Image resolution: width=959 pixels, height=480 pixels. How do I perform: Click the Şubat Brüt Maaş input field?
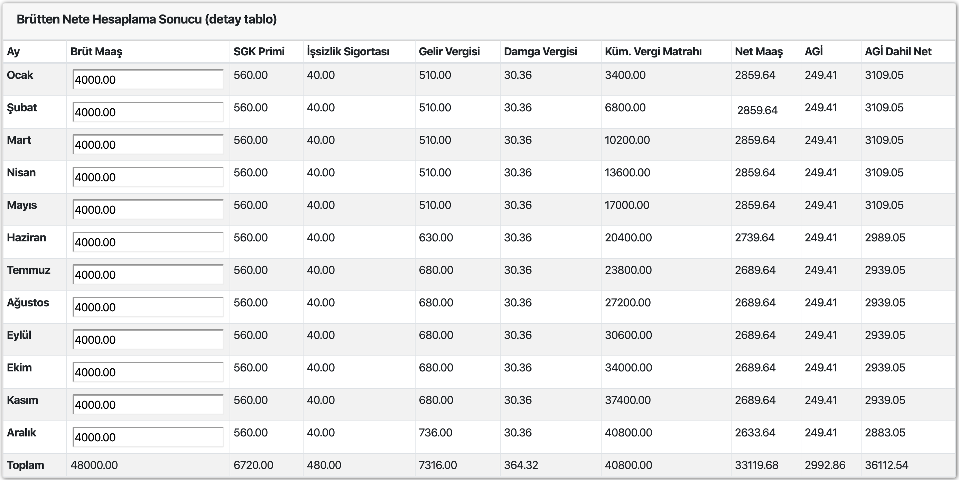tap(148, 112)
